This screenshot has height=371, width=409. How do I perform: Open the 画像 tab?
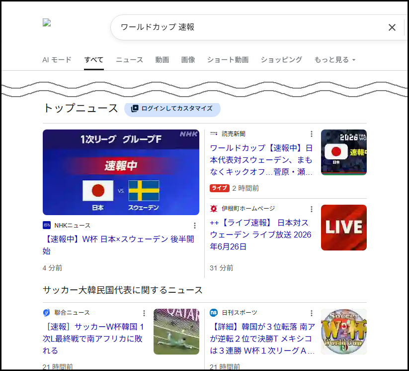188,60
